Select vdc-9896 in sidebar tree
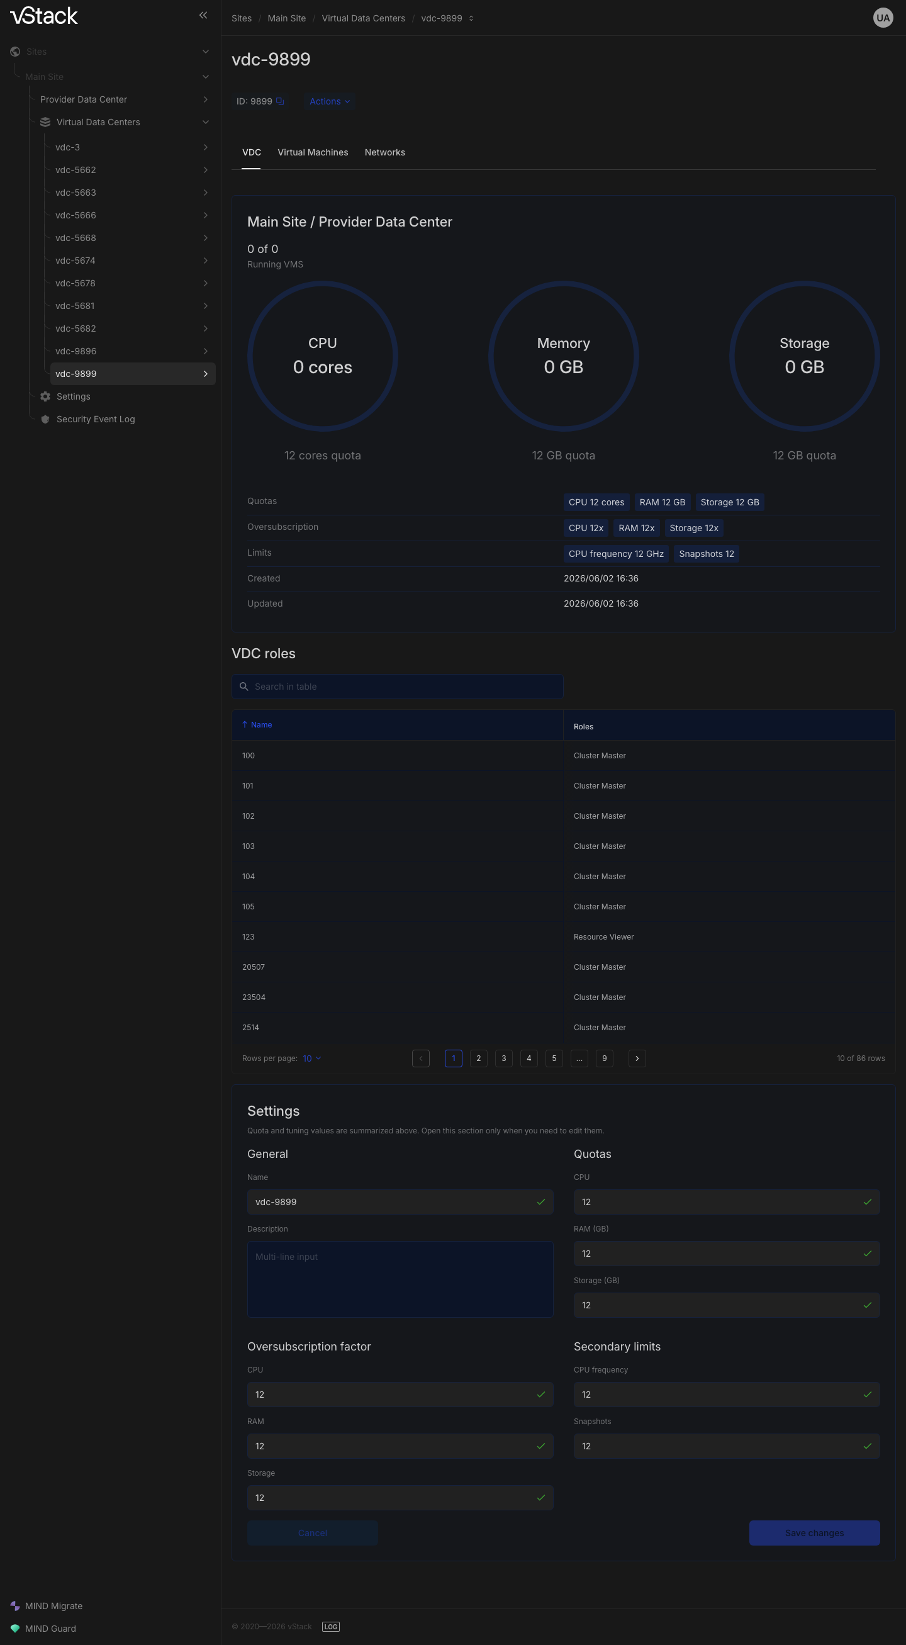The image size is (906, 1645). click(x=133, y=351)
